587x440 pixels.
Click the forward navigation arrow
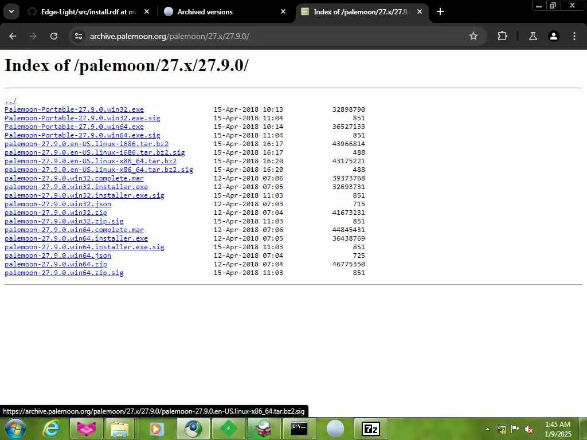point(33,36)
